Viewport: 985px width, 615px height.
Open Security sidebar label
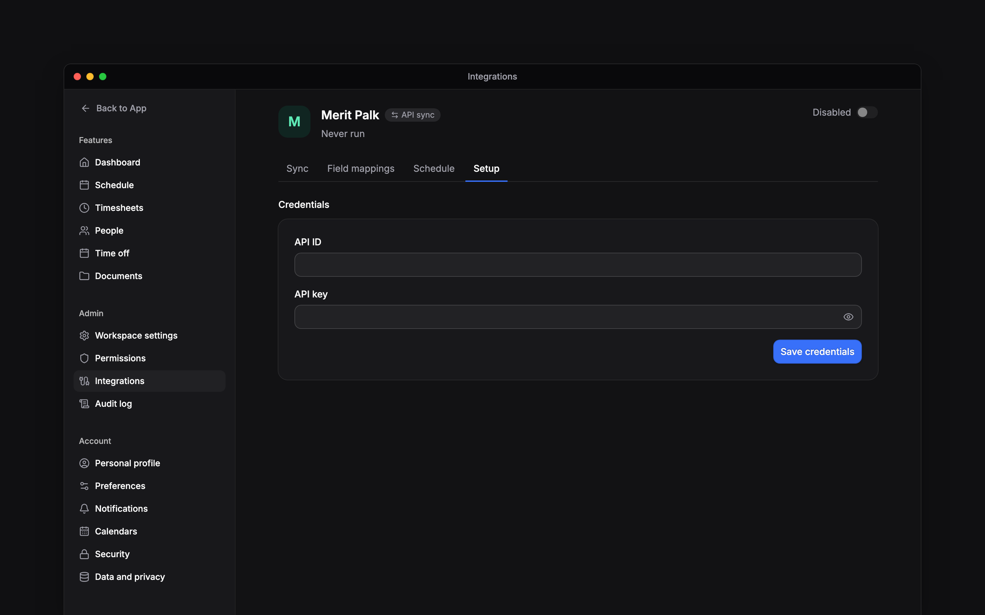[112, 555]
